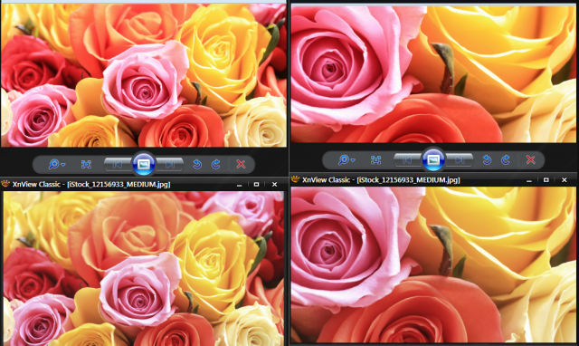Screen dimensions: 579x346
Task: Open zoom dropdown arrow in left viewer toolbar
Action: click(x=63, y=165)
